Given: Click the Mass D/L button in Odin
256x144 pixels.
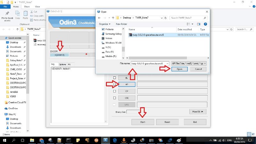Looking at the screenshot, I should pyautogui.click(x=198, y=111).
